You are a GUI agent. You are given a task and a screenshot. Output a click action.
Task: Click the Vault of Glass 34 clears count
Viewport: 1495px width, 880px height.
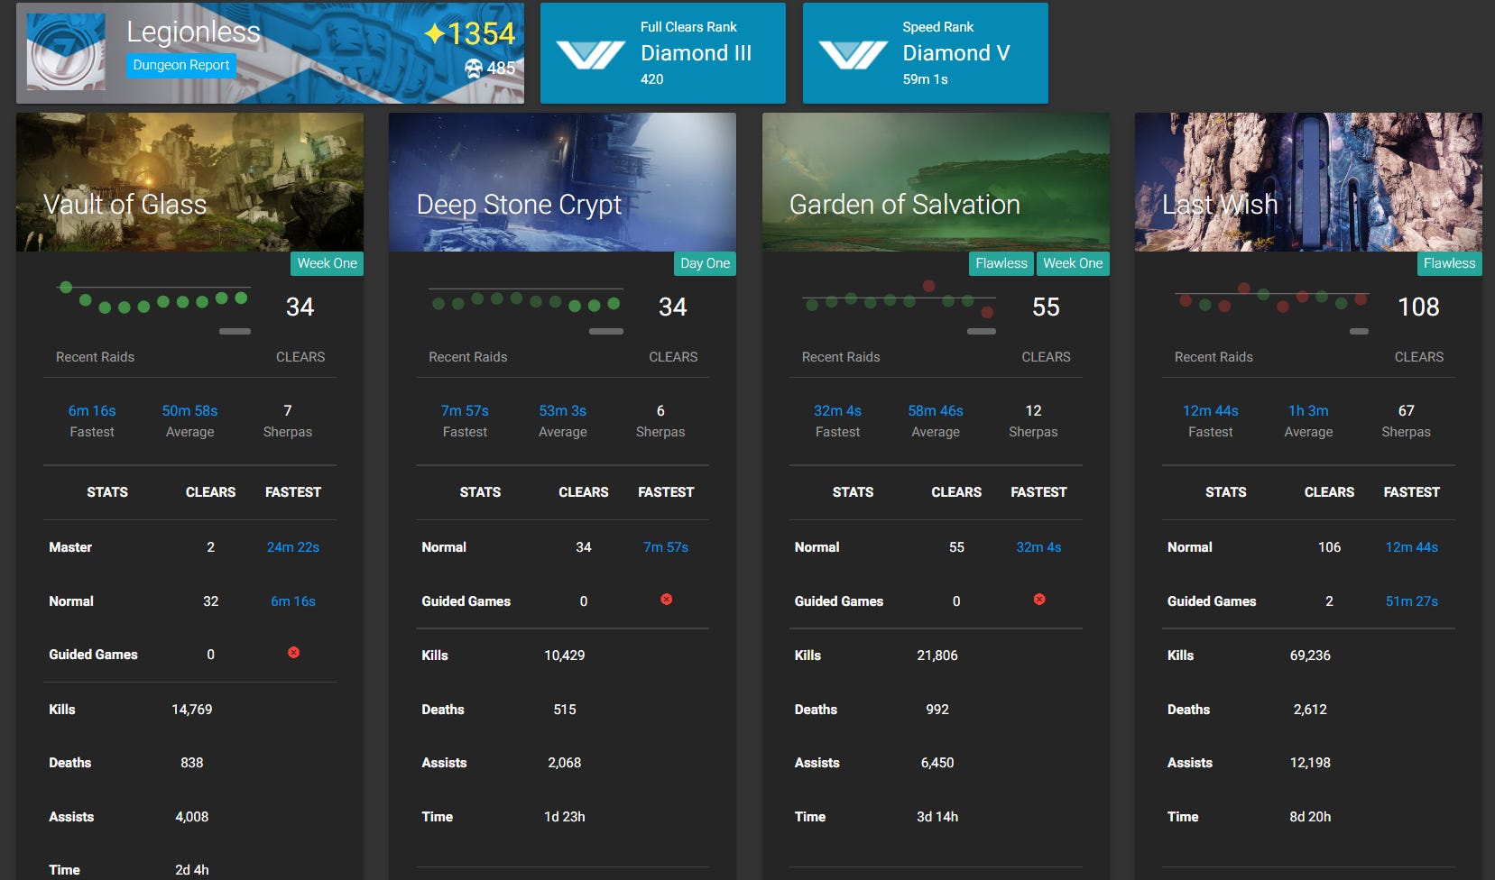click(300, 307)
